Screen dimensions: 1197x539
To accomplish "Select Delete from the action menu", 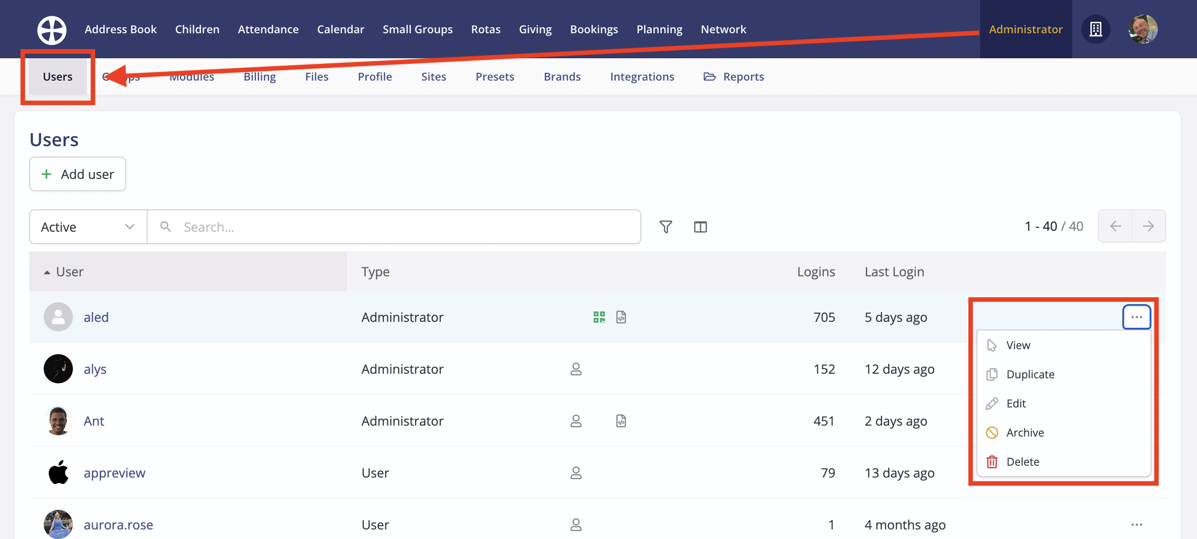I will [1022, 462].
